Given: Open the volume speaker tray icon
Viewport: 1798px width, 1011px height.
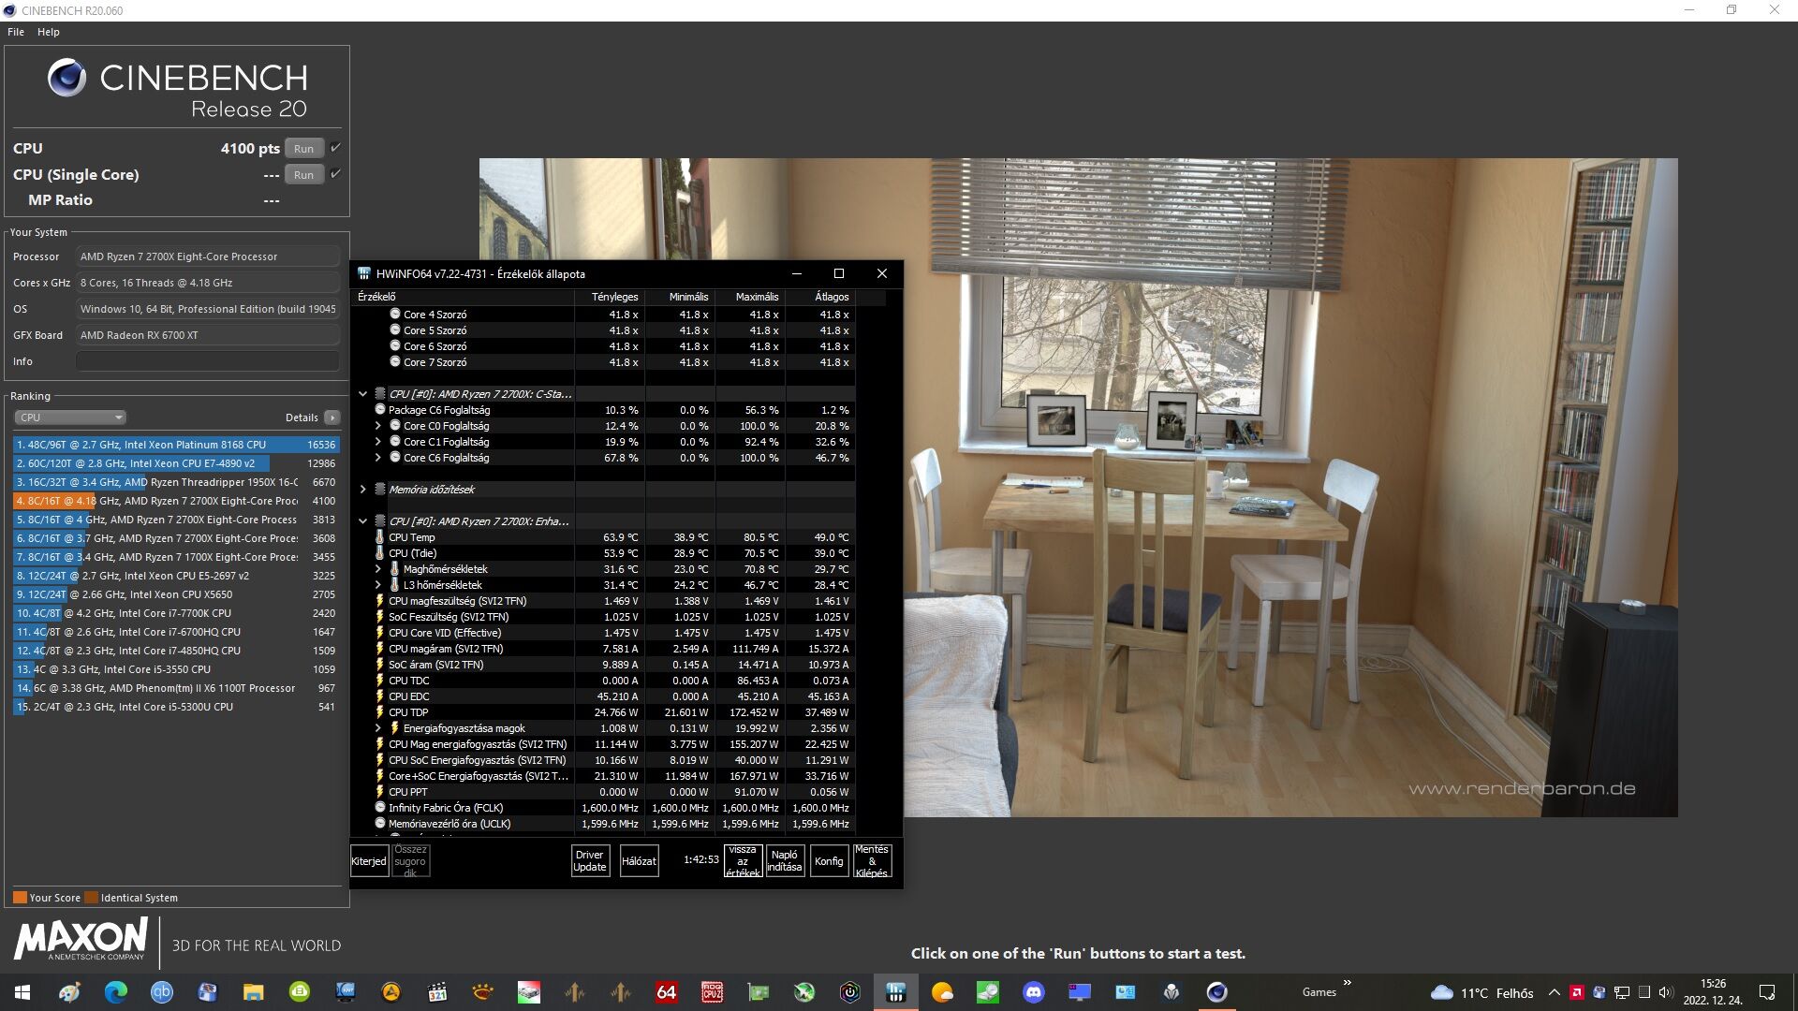Looking at the screenshot, I should 1666,992.
